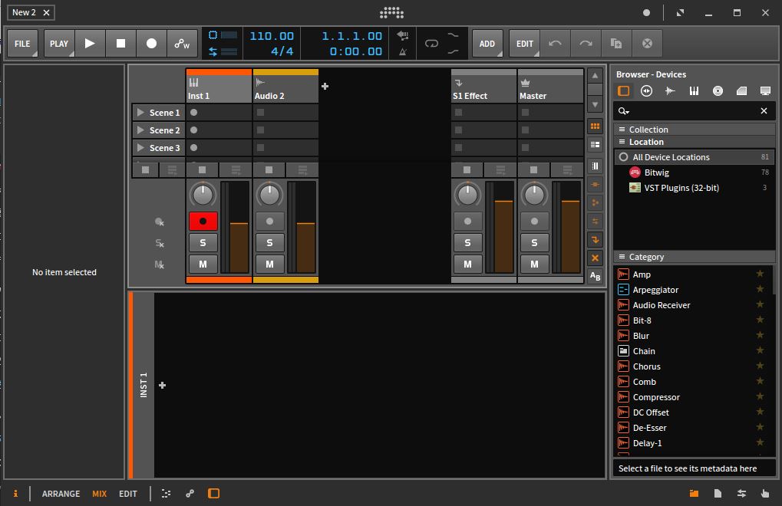Solo the Master track
The width and height of the screenshot is (782, 506).
(x=534, y=242)
